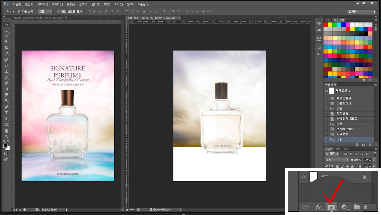The width and height of the screenshot is (381, 215).
Task: Open the 이미지(I) menu
Action: [x=42, y=4]
